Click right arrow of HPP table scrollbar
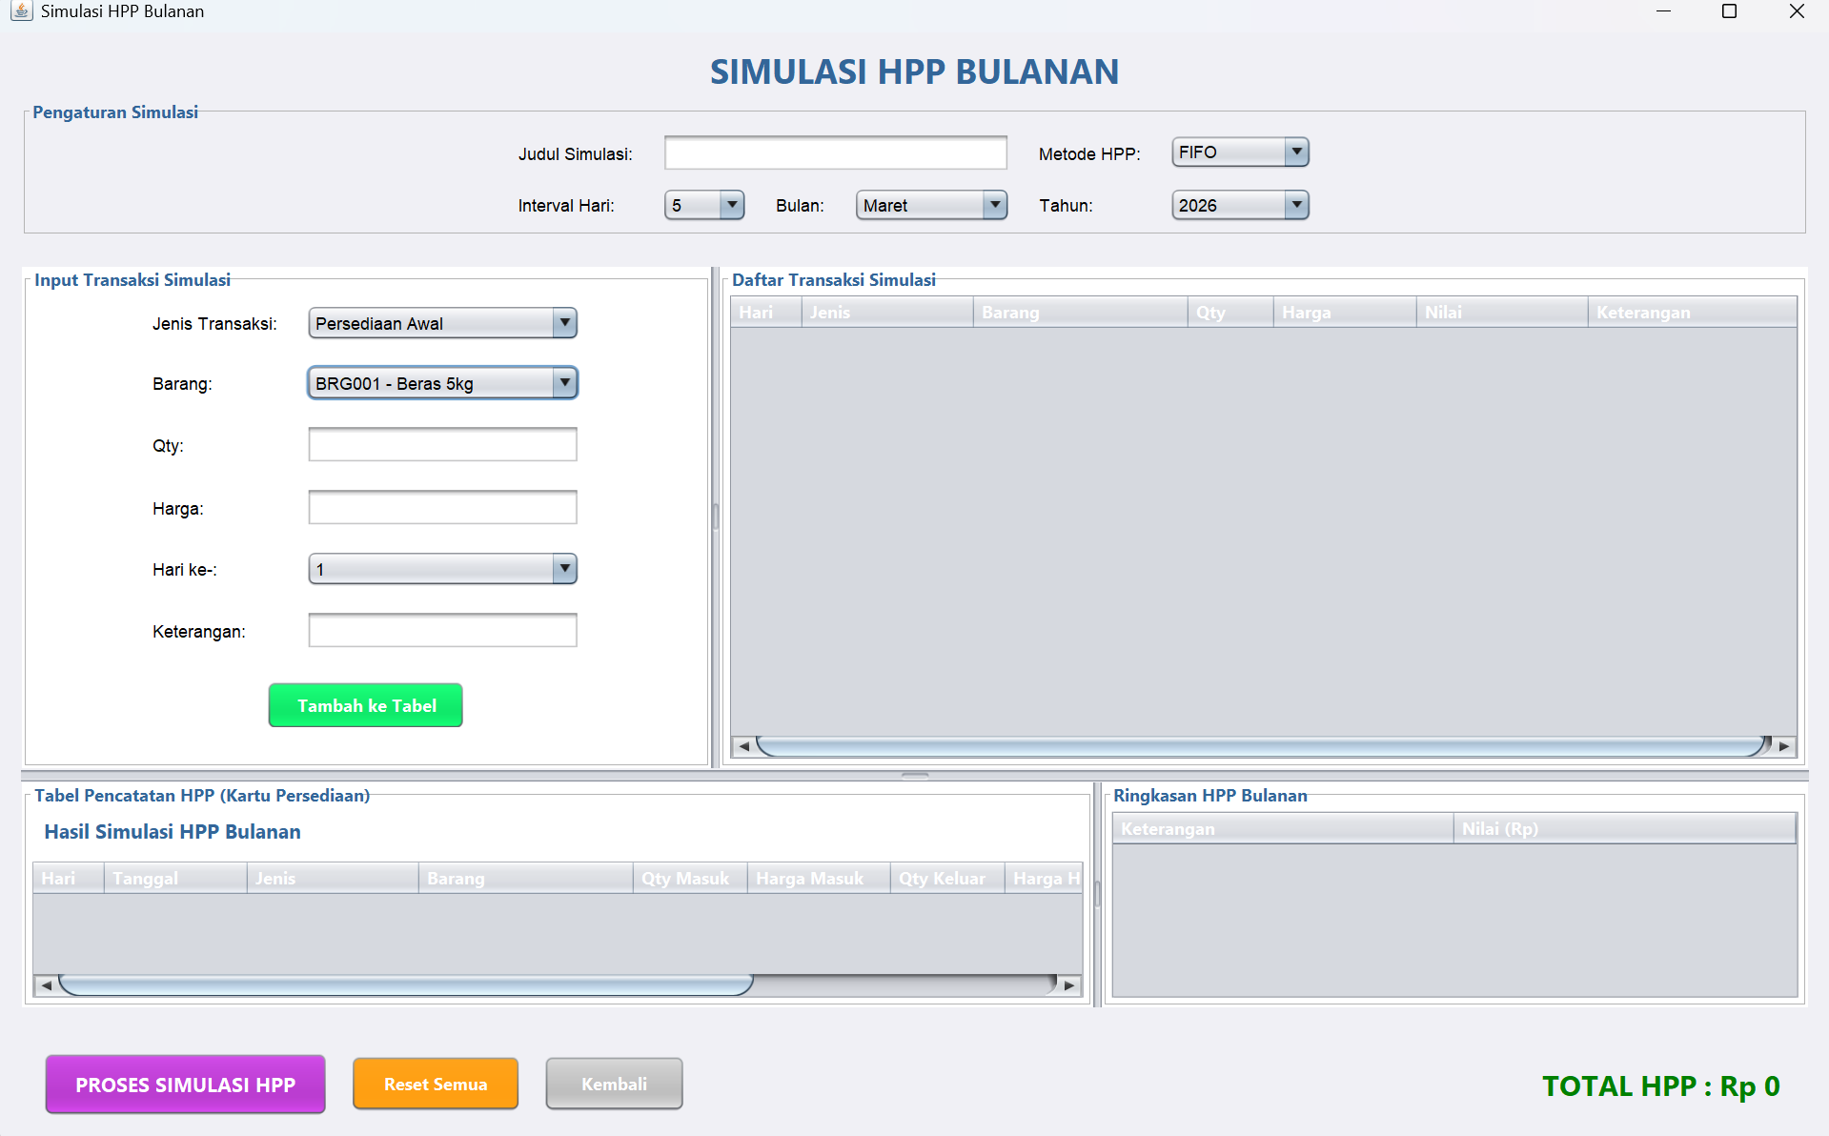This screenshot has width=1829, height=1136. click(x=1069, y=985)
